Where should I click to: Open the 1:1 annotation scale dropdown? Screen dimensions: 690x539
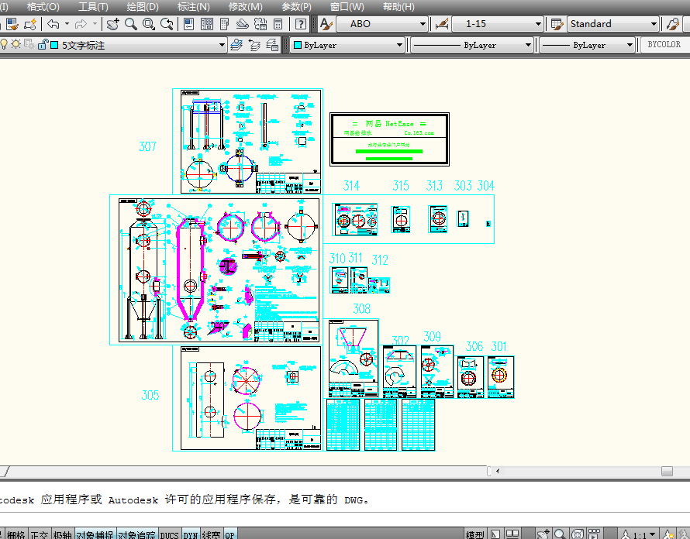coord(653,534)
